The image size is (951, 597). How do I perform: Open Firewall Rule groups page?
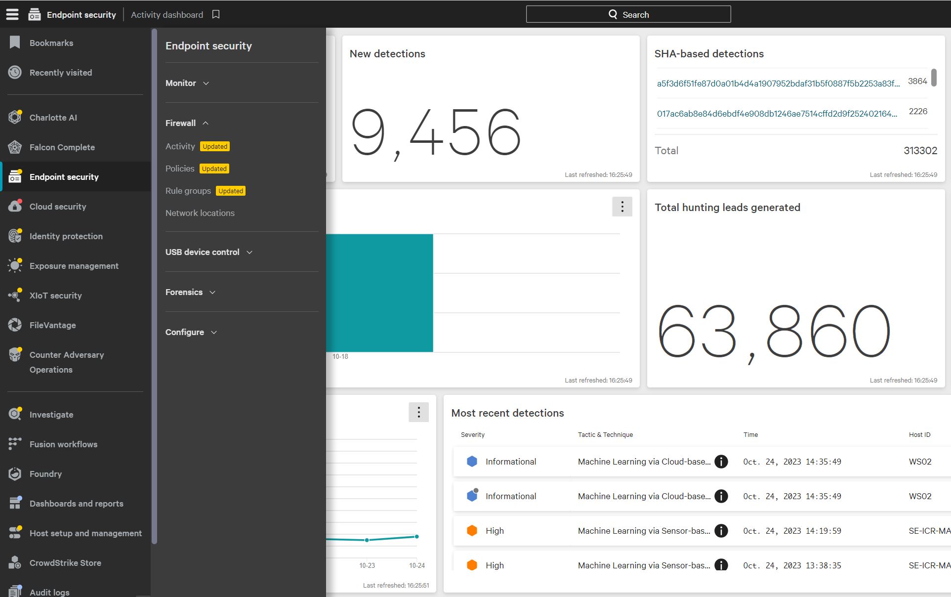[x=188, y=191]
